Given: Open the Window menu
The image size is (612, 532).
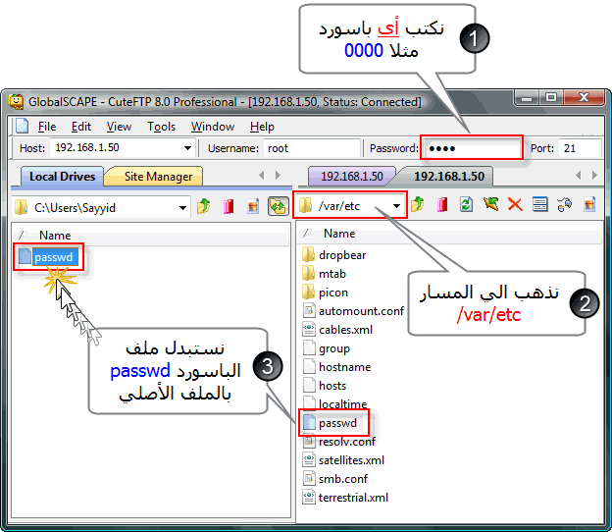Looking at the screenshot, I should click(x=213, y=127).
